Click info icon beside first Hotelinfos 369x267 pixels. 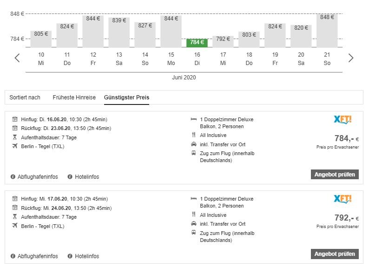coord(70,177)
